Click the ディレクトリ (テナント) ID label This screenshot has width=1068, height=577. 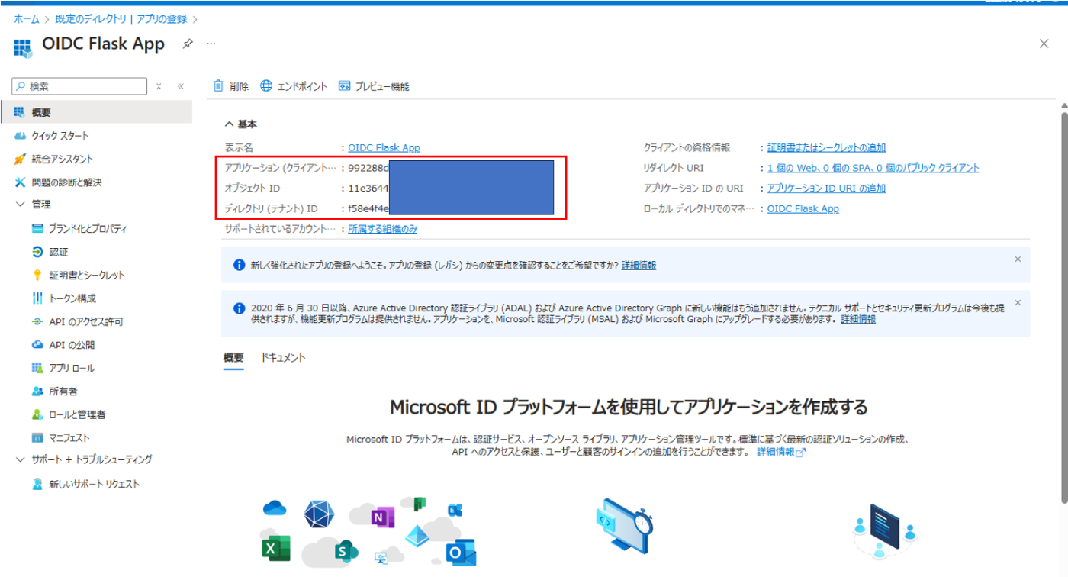click(x=271, y=208)
